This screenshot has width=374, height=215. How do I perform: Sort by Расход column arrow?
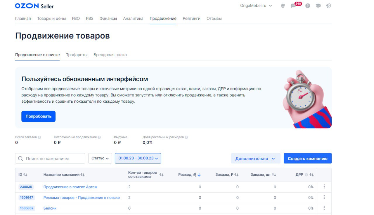[199, 175]
